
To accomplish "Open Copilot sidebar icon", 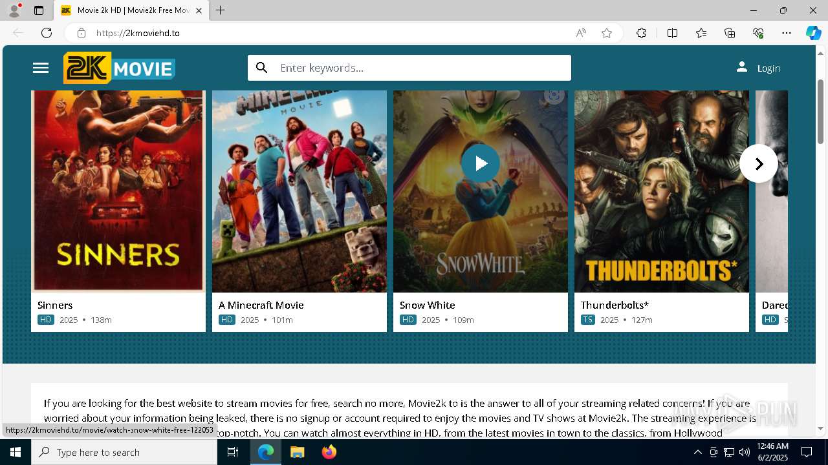I will (813, 33).
